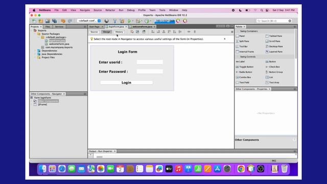Viewport: 327px width, 184px height.
Task: Expand the Dependencies tree node
Action: click(35, 51)
